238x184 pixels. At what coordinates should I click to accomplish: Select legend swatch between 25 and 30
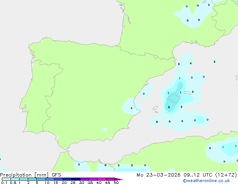click(x=76, y=179)
